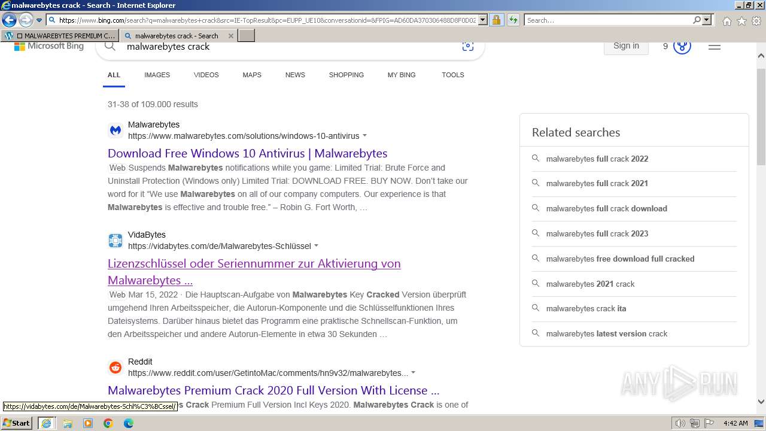Click the Microsoft Bing logo
Image resolution: width=766 pixels, height=431 pixels.
[49, 46]
